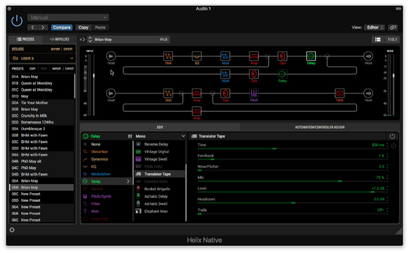
Task: Go to next preset with right arrow
Action: 43,28
